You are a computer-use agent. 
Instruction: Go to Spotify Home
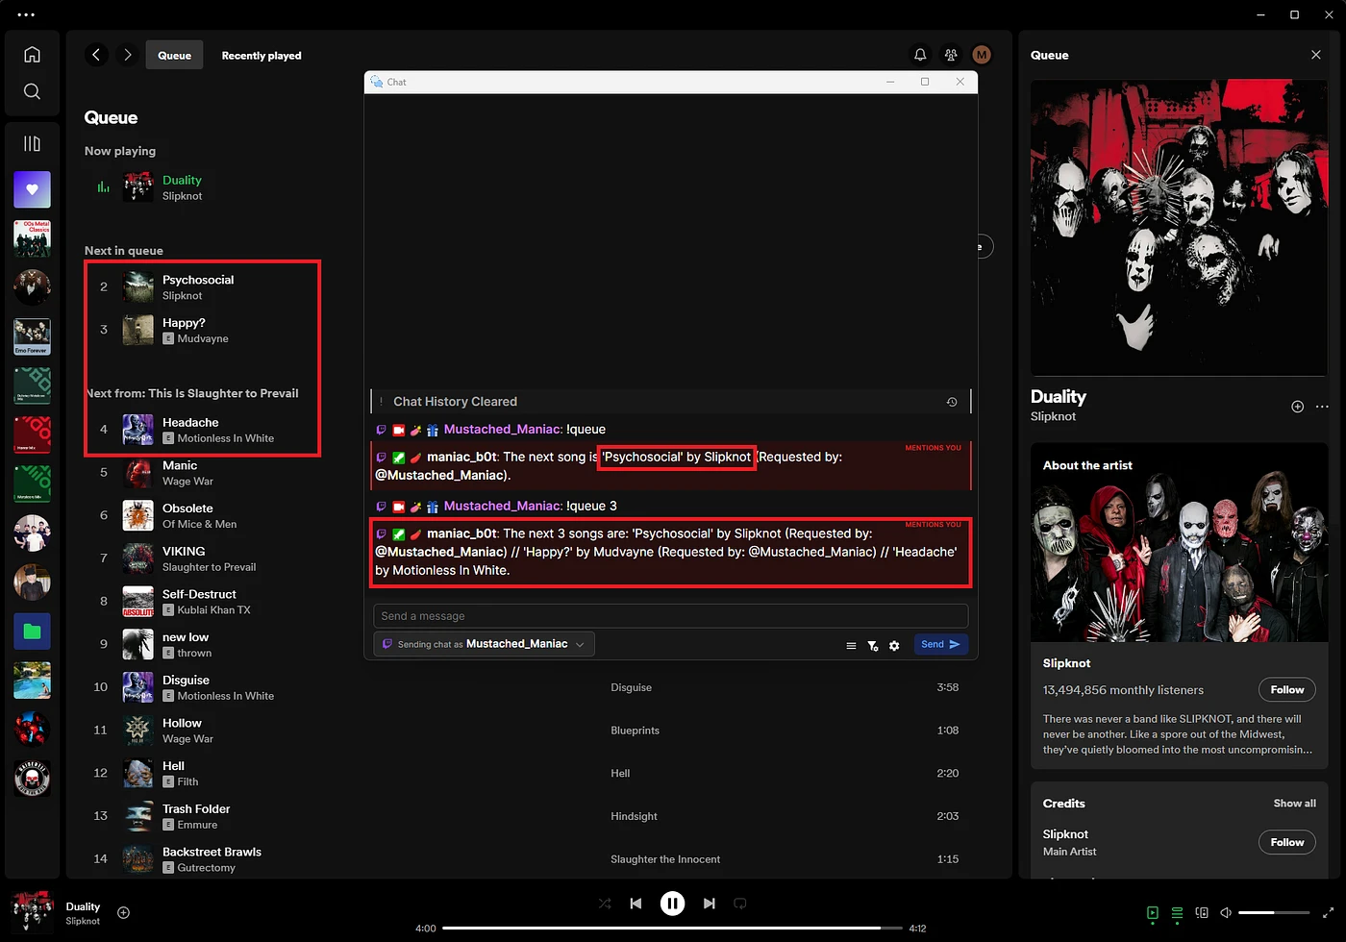[32, 55]
